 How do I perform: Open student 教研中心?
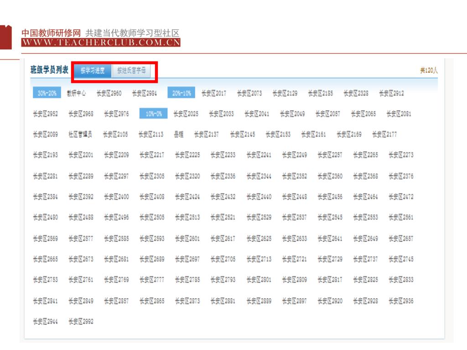pos(76,93)
